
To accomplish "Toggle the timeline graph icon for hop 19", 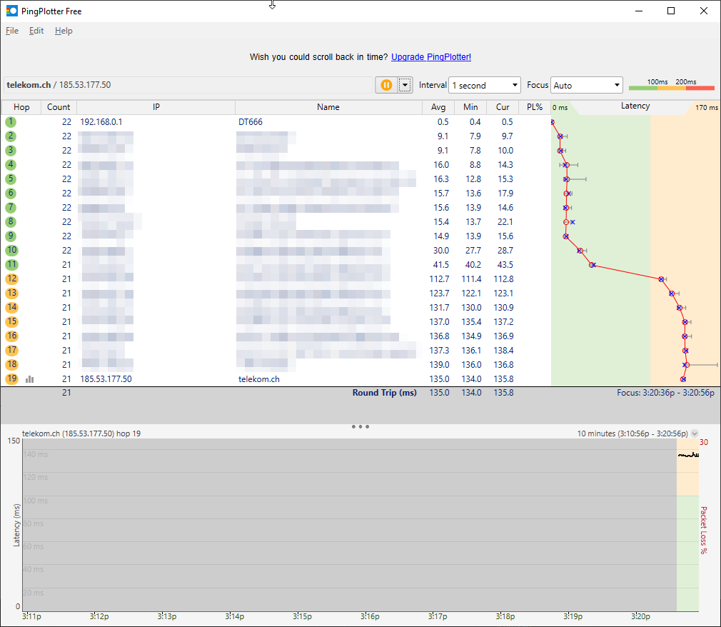I will click(30, 379).
